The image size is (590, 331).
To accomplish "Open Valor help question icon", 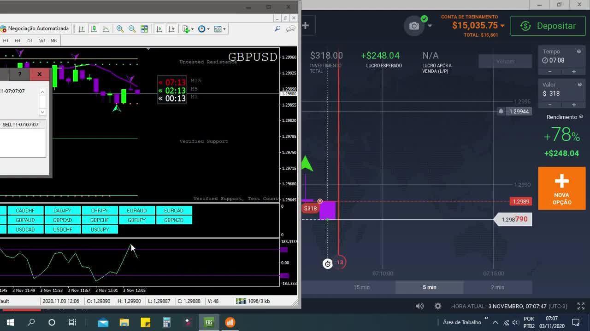I will (579, 85).
